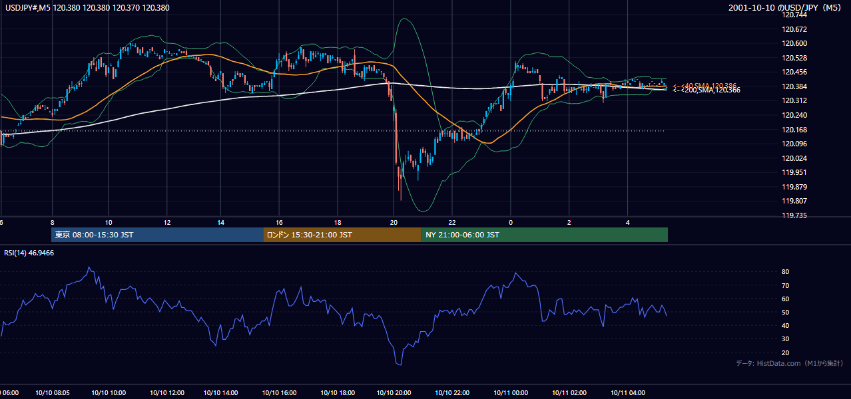Click RSI scale value 70
851x399 pixels.
pyautogui.click(x=786, y=285)
